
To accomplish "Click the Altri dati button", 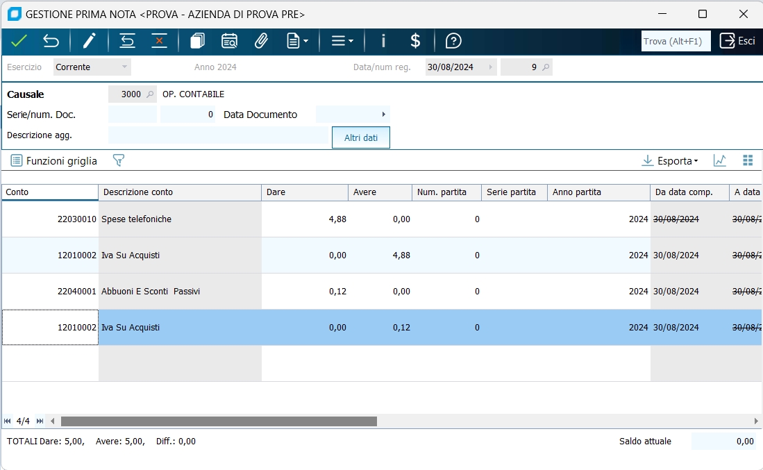I will [x=360, y=137].
